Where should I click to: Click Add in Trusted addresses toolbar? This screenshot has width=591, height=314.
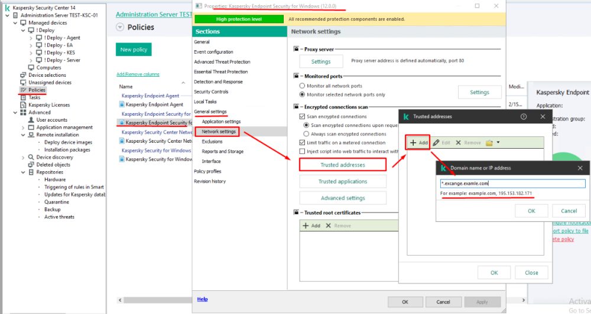pos(418,143)
